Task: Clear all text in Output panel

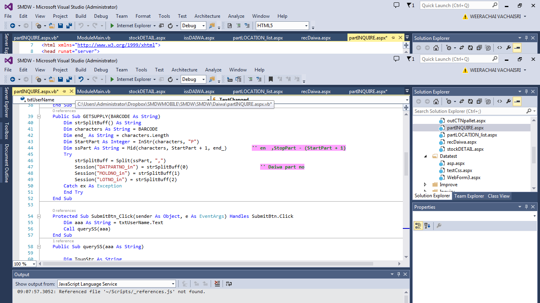Action: coord(217,284)
